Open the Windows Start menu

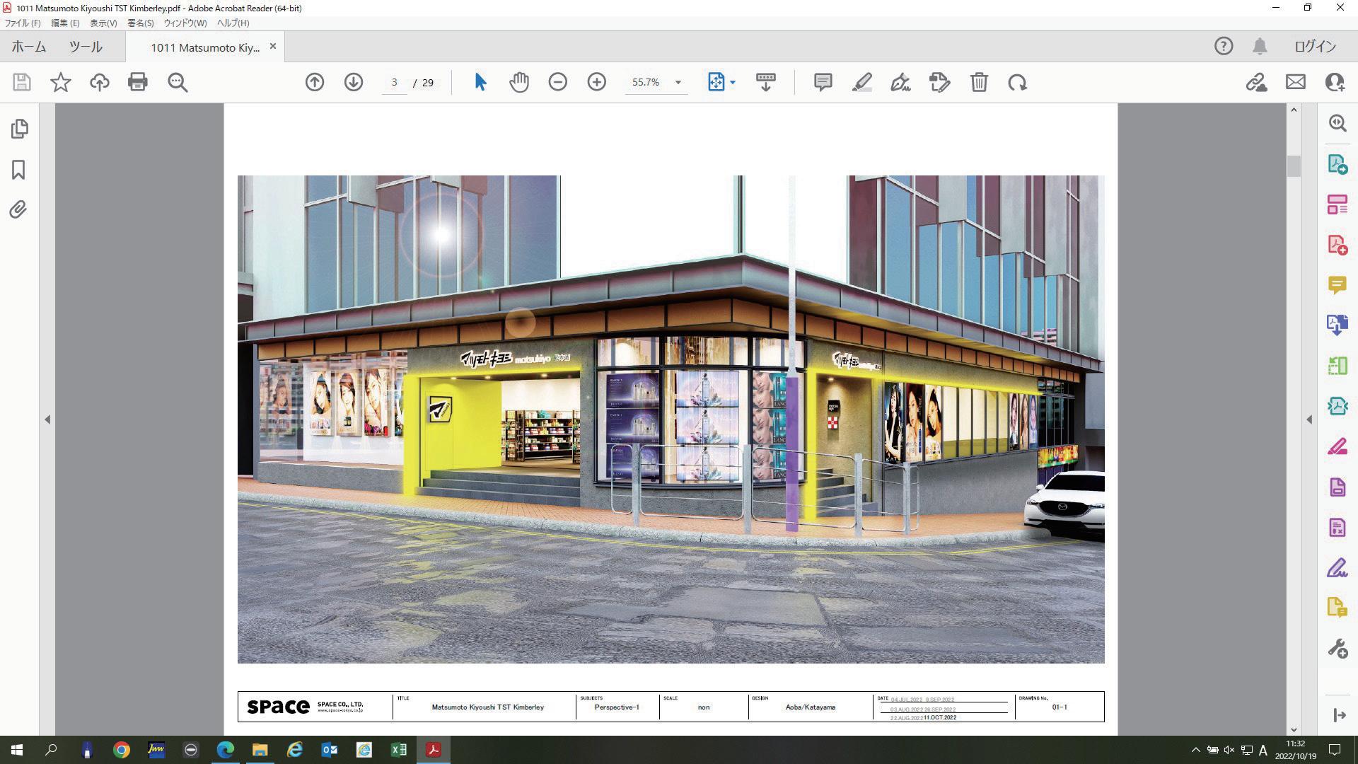pos(17,750)
